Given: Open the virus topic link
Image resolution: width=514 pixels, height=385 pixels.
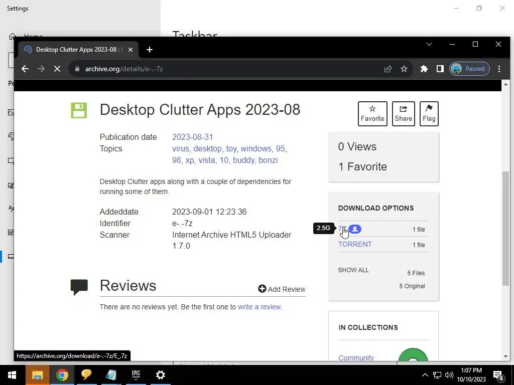Looking at the screenshot, I should click(180, 148).
